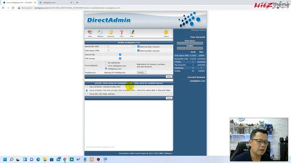
Task: Click the Inodes usage bar
Action: coord(190,48)
